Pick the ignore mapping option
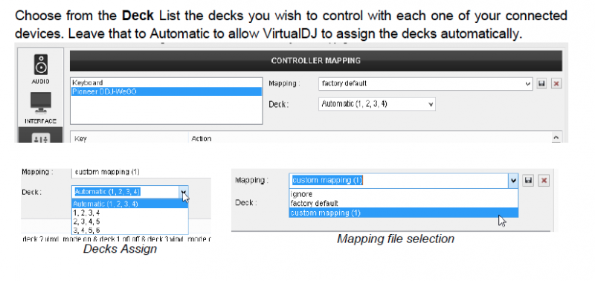Viewport: 595px width, 281px height. tap(403, 194)
